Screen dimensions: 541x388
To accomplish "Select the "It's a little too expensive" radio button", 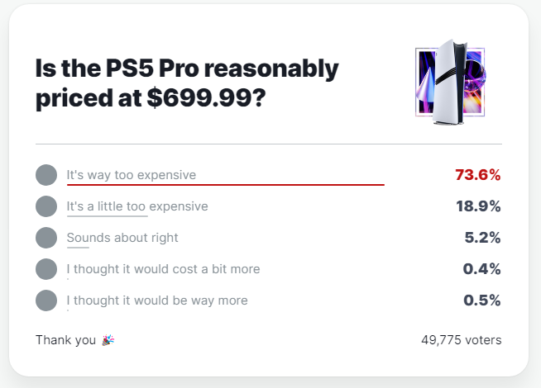I will pyautogui.click(x=46, y=206).
